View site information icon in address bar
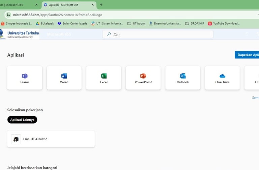The height and width of the screenshot is (170, 259). click(8, 15)
